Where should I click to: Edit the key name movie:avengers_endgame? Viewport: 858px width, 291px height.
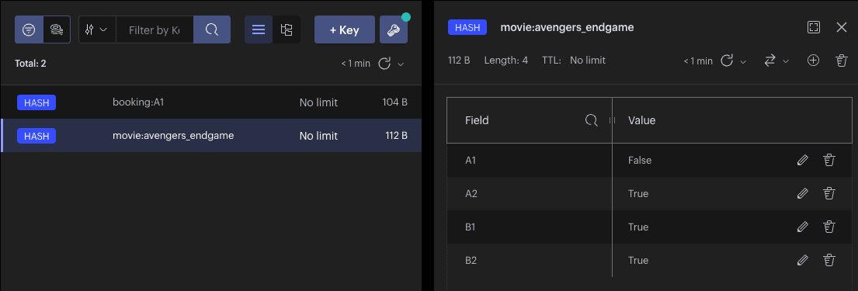point(567,27)
